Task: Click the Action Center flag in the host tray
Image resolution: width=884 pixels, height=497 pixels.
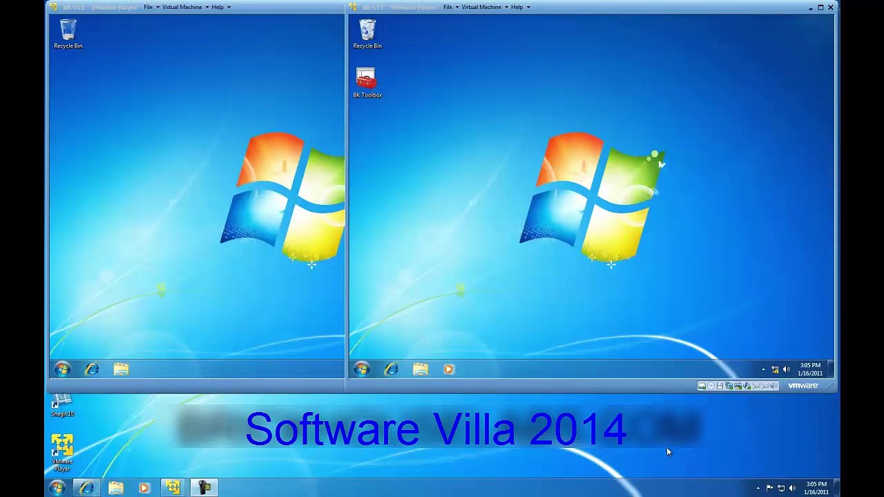Action: pos(769,488)
